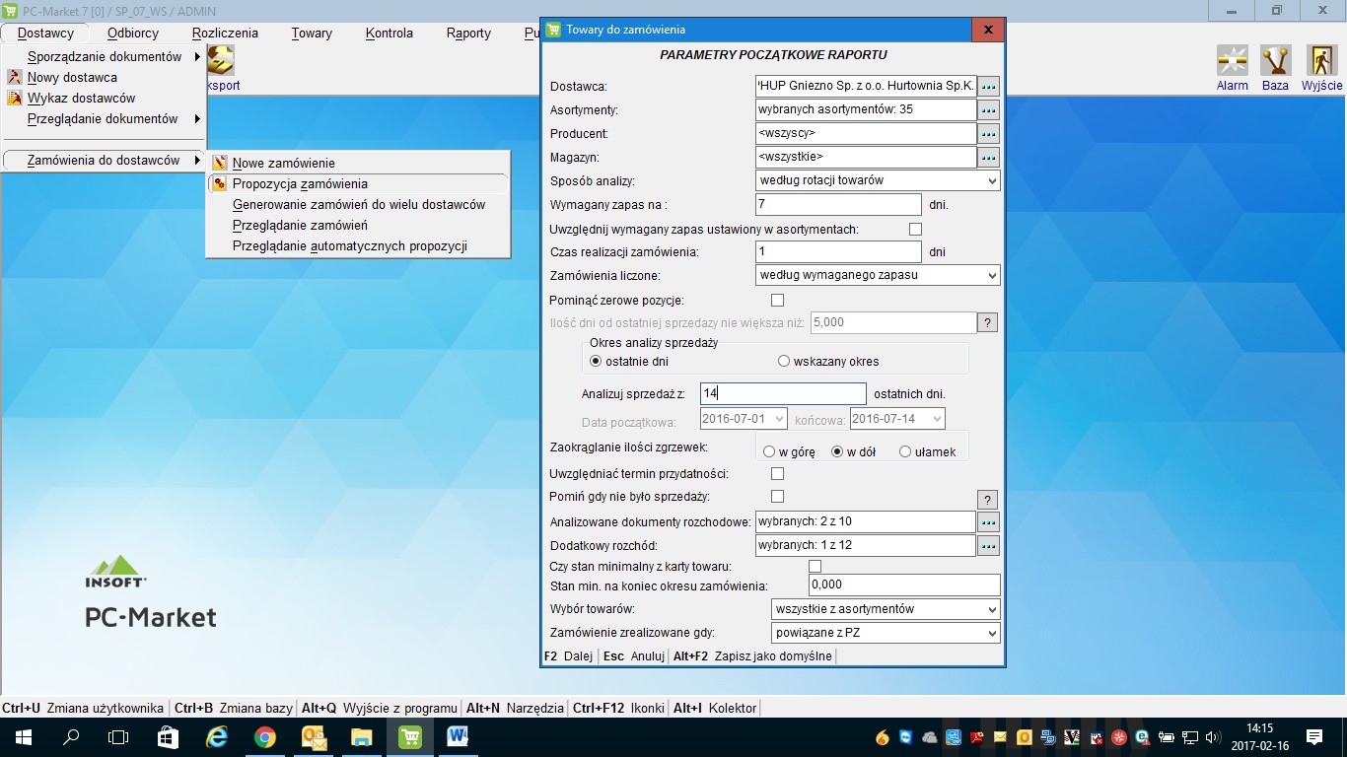This screenshot has height=757, width=1347.
Task: Open the Odbiorcy menu
Action: click(133, 33)
